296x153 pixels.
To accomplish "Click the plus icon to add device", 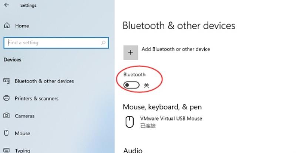I will (131, 52).
